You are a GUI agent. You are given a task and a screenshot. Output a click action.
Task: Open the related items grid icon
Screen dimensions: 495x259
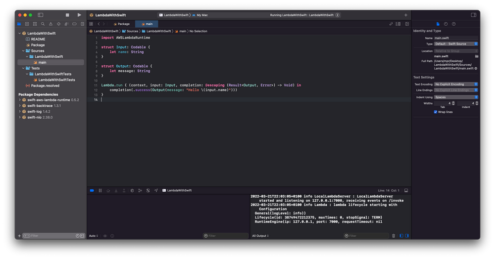pos(91,24)
